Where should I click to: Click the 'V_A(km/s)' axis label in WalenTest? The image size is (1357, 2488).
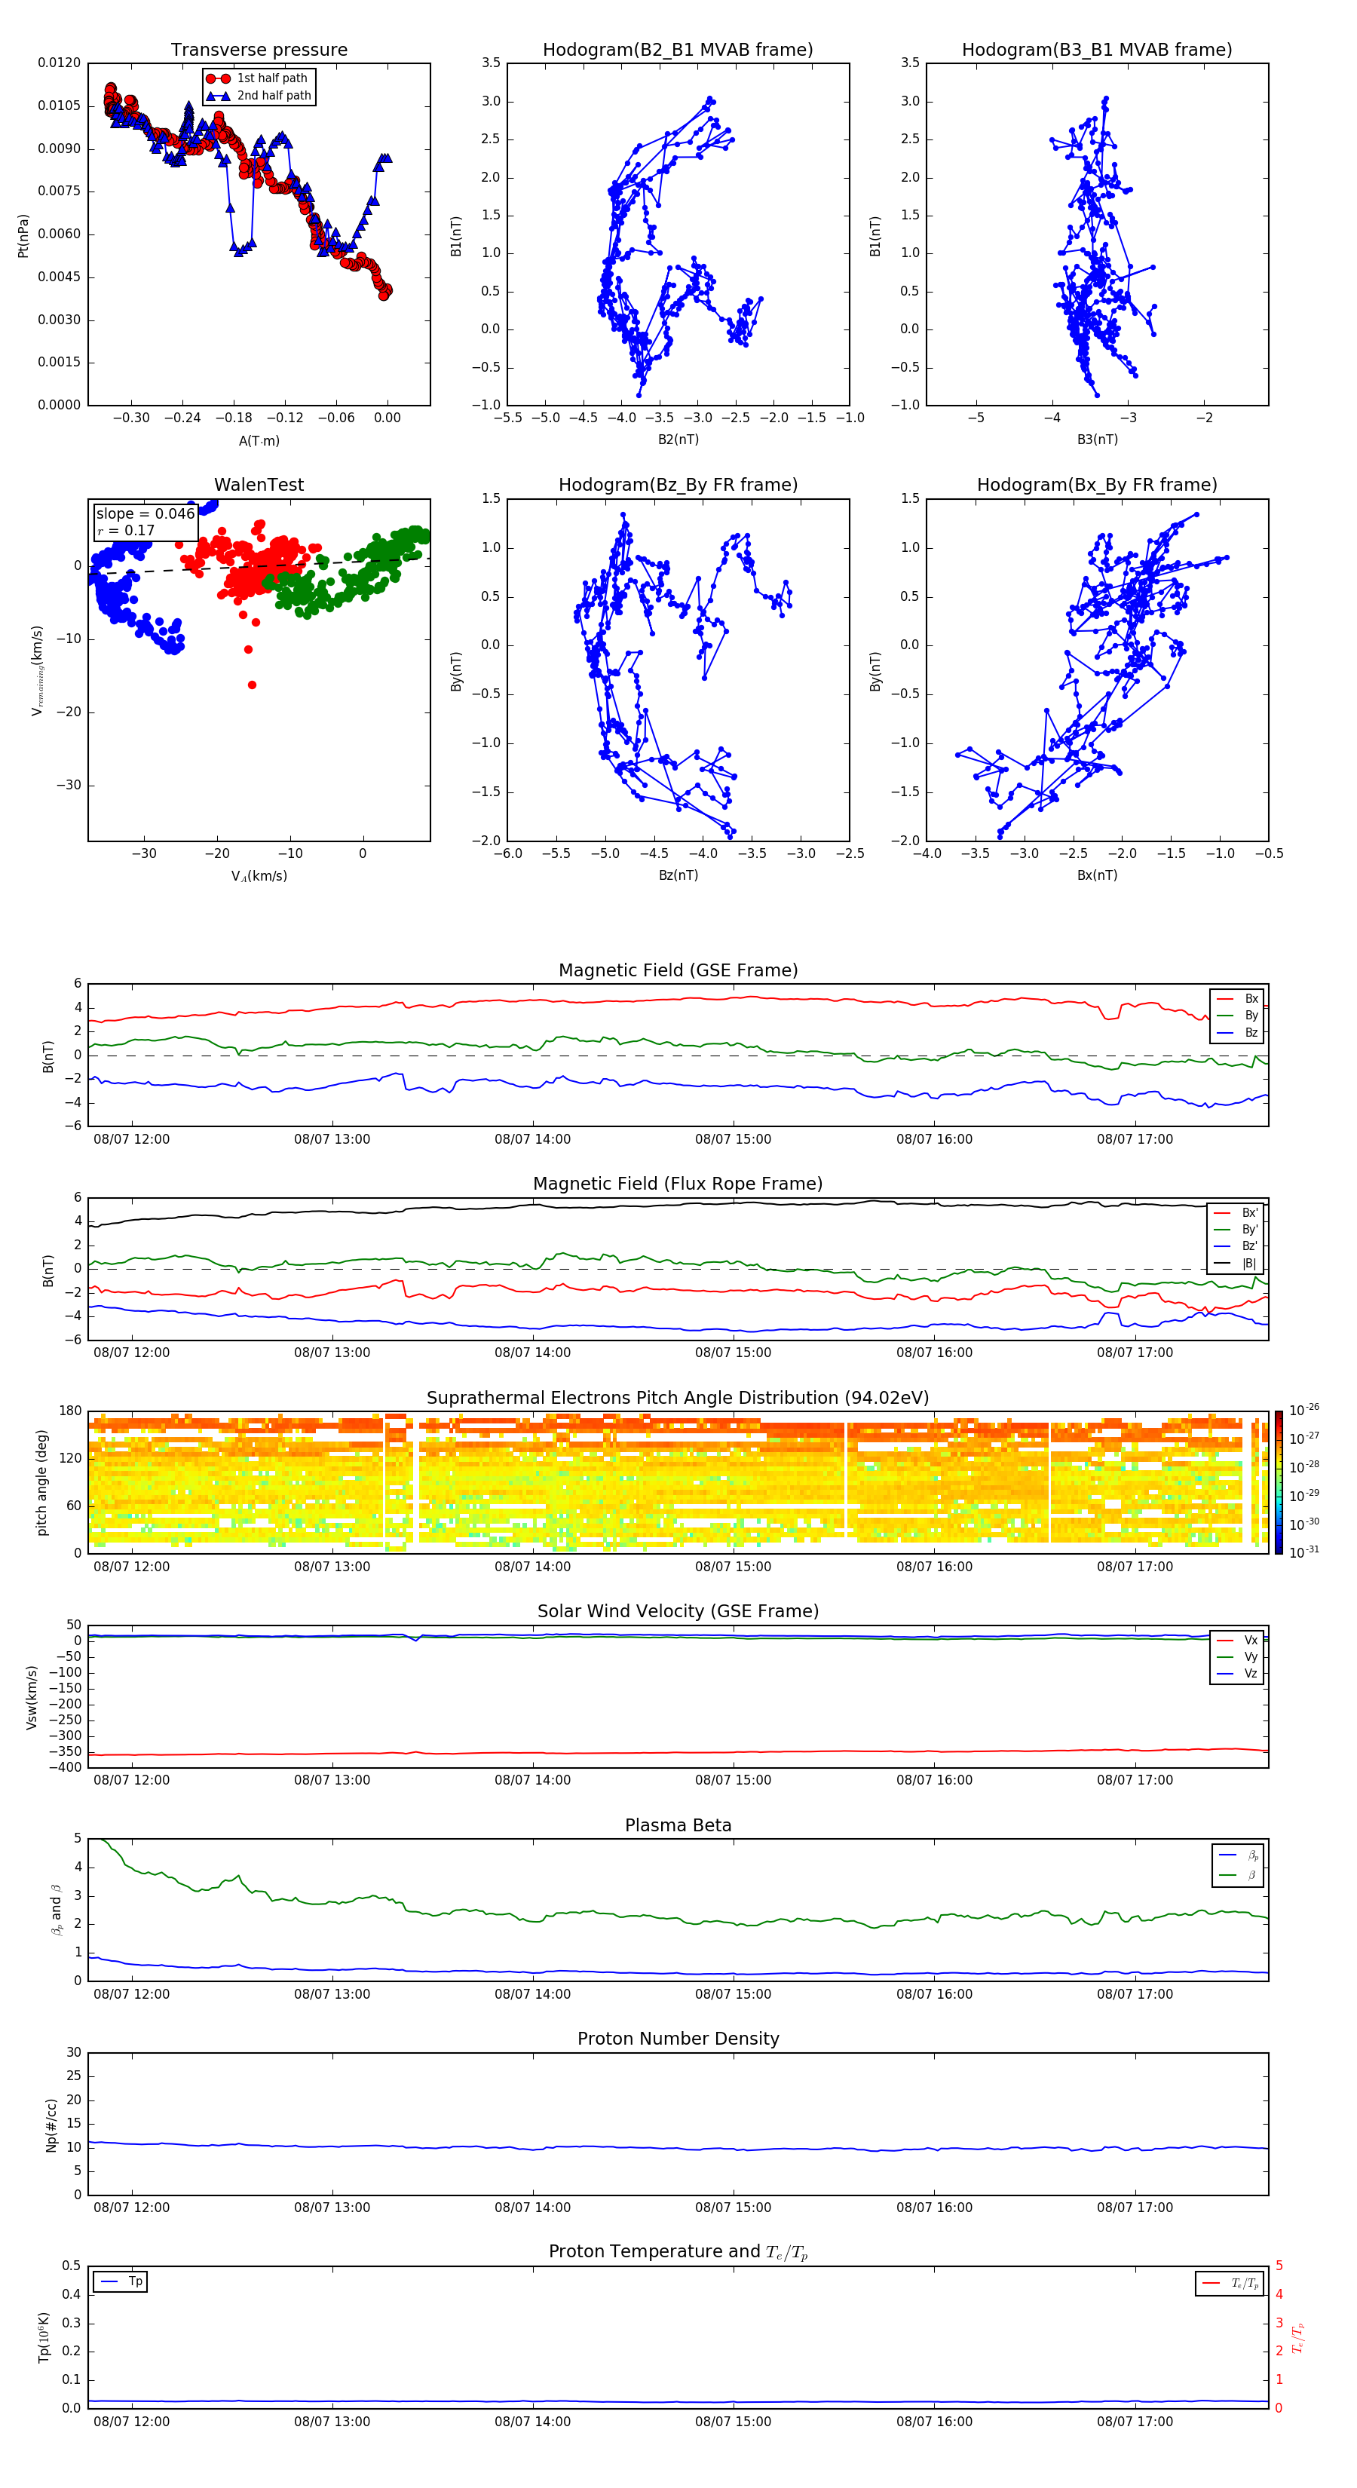pyautogui.click(x=259, y=876)
